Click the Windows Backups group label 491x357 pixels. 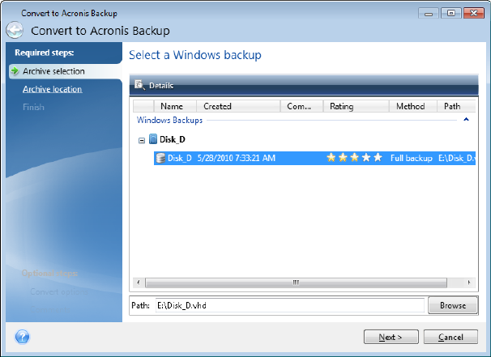coord(169,120)
